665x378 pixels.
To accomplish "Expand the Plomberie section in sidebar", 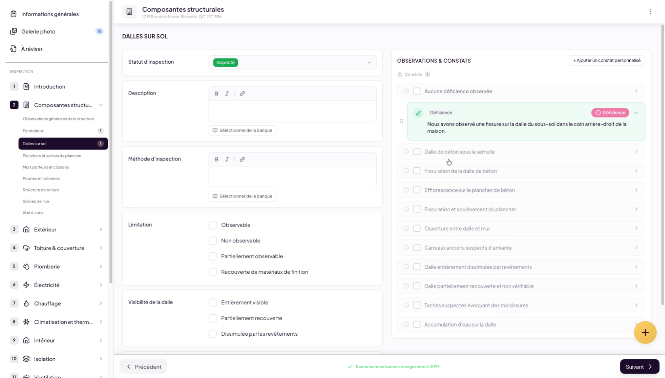I will pos(101,267).
